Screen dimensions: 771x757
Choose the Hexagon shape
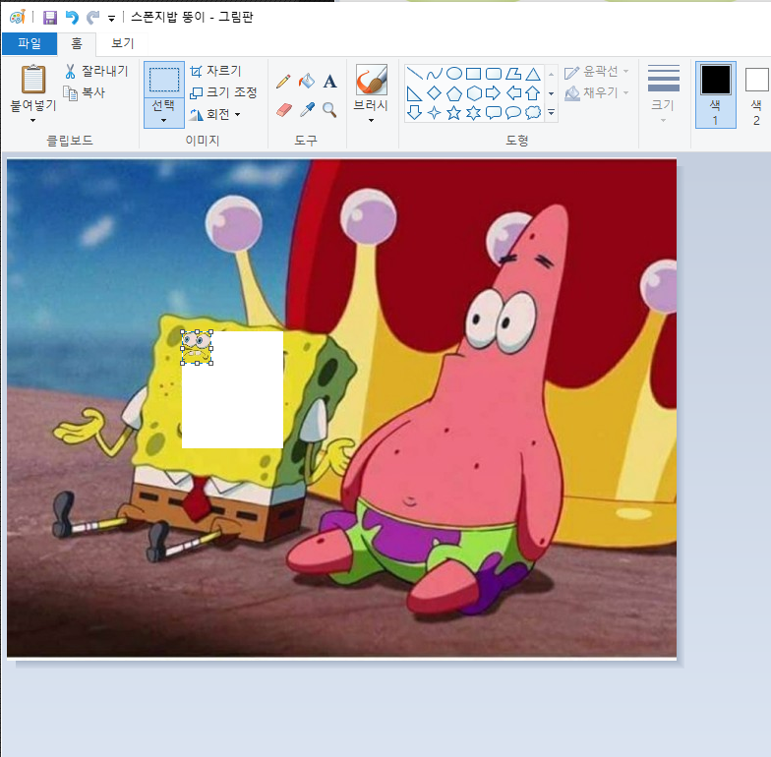tap(474, 93)
